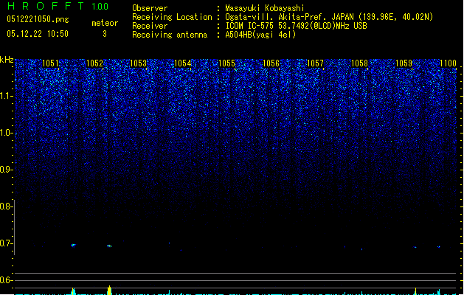Image resolution: width=464 pixels, height=295 pixels.
Task: Click the 1056 time marker
Action: (271, 63)
